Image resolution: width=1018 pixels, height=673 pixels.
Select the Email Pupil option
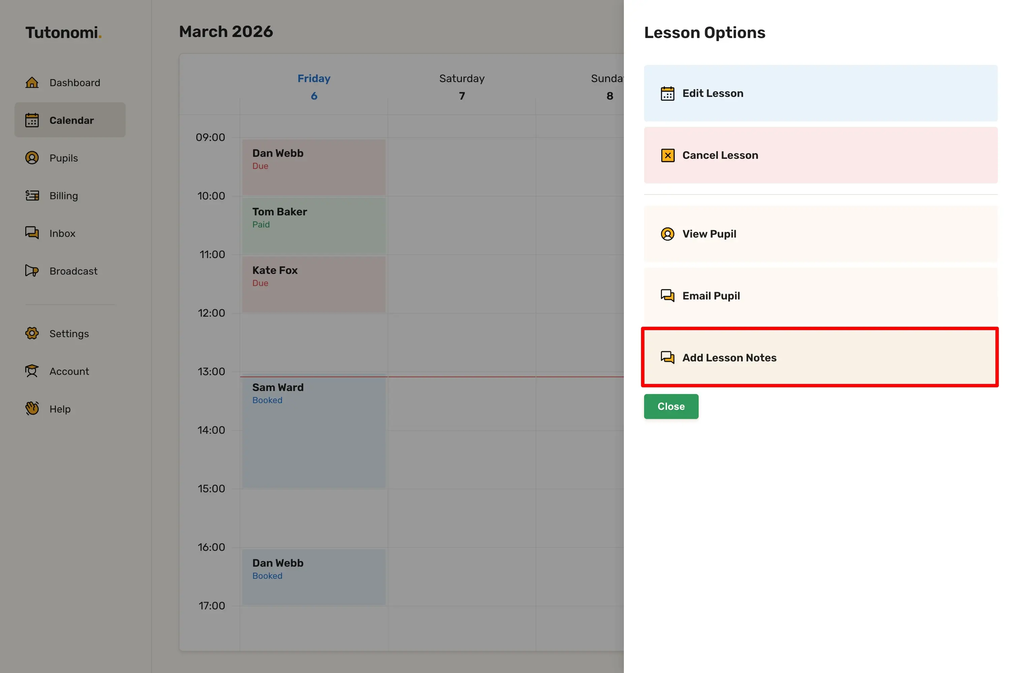click(x=820, y=296)
